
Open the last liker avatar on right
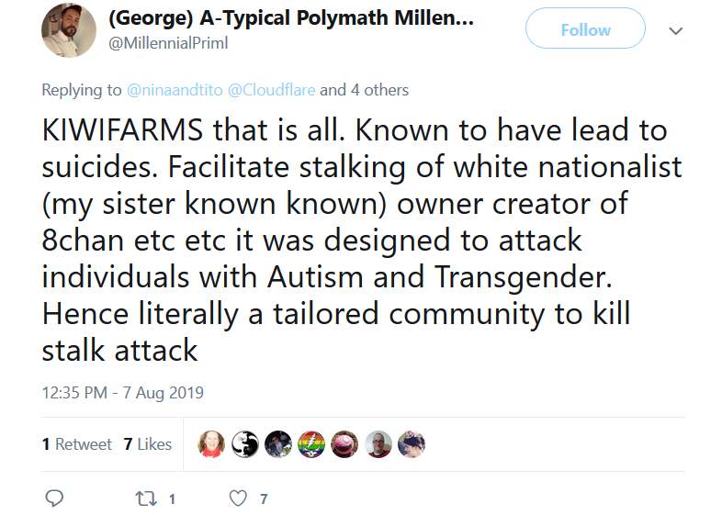(412, 444)
